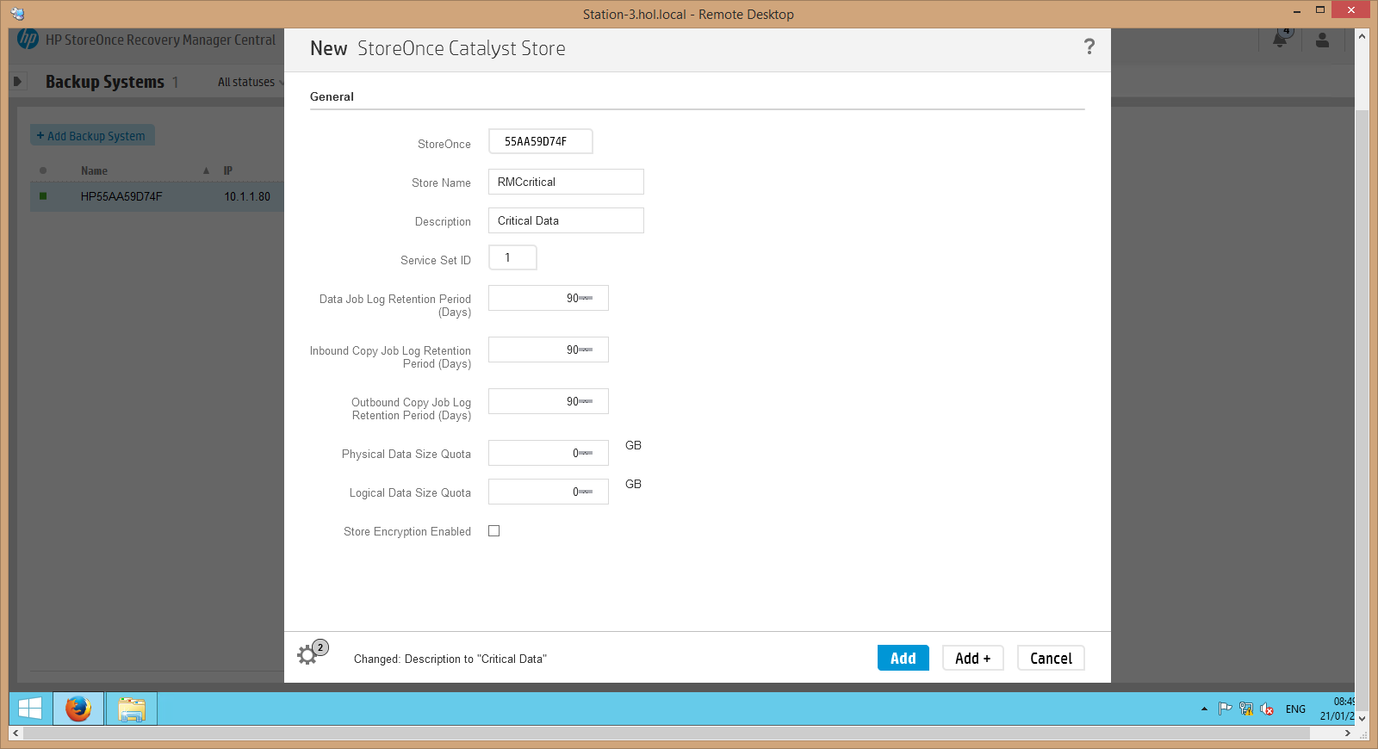
Task: Click Add Backup System button
Action: 92,136
